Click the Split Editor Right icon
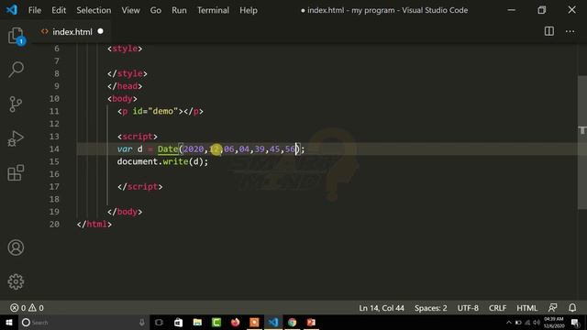 coord(549,31)
